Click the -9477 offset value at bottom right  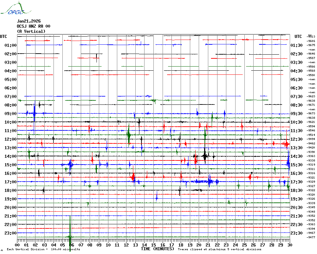click(311, 237)
